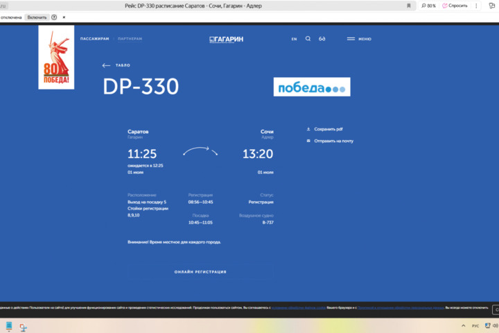Open the first cookie policy link in the banner

tap(299, 308)
